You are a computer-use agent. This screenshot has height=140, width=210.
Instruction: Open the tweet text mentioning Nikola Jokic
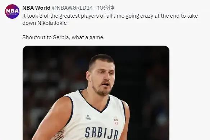[110, 19]
